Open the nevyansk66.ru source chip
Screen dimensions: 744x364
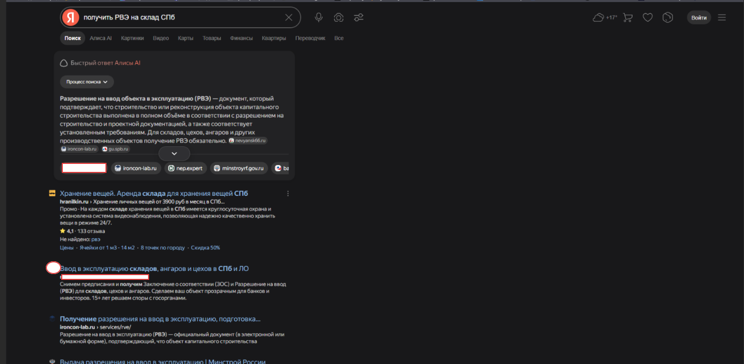tap(248, 140)
